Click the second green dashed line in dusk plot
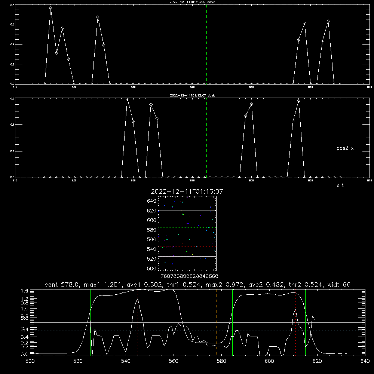The width and height of the screenshot is (374, 374). point(206,138)
